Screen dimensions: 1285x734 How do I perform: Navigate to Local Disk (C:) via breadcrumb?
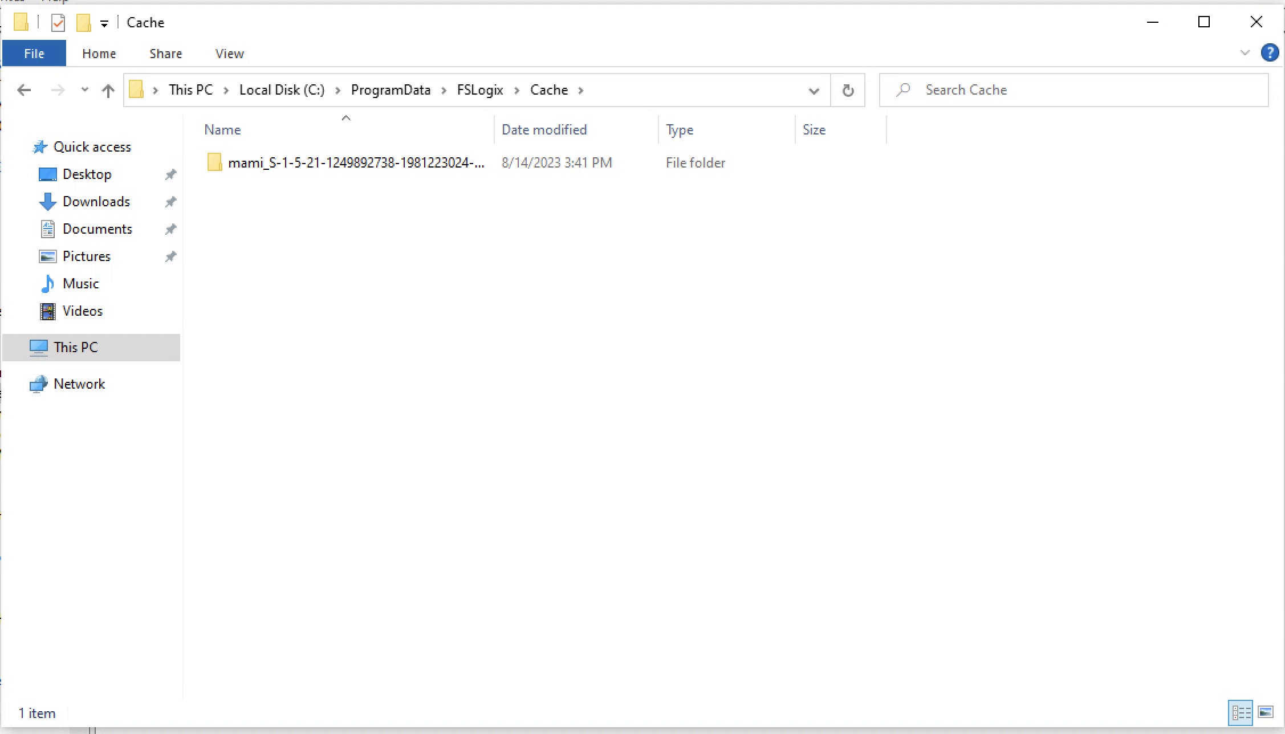tap(282, 89)
